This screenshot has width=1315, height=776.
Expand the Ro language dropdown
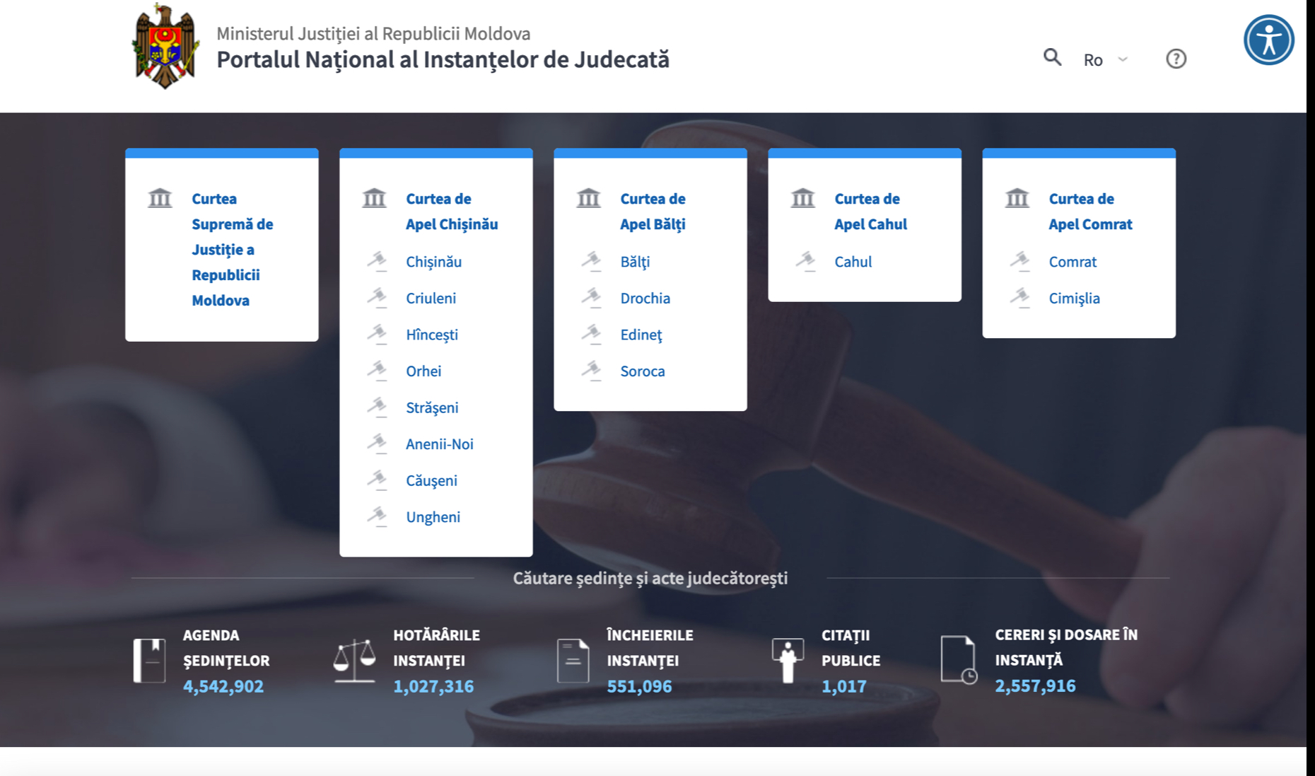(1105, 59)
